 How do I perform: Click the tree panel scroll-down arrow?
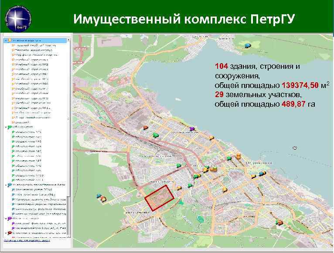point(68,236)
